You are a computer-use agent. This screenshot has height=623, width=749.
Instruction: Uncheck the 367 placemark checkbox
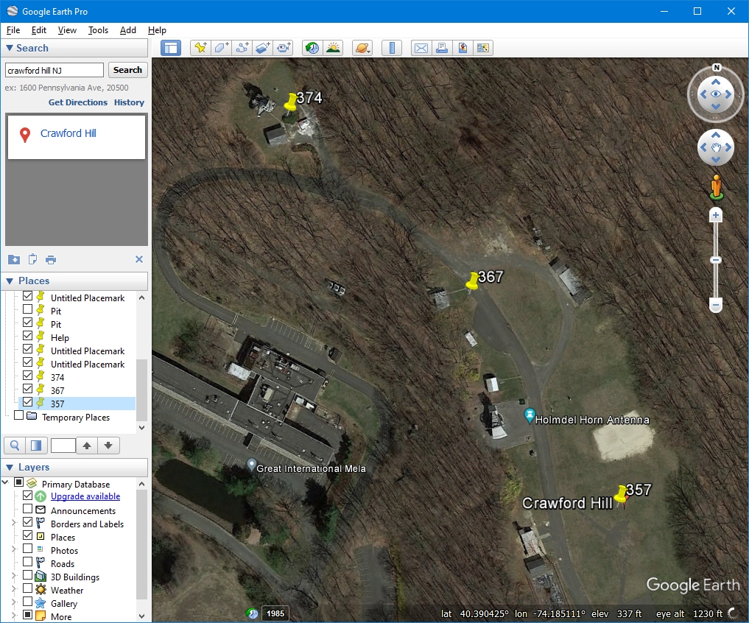(x=28, y=389)
